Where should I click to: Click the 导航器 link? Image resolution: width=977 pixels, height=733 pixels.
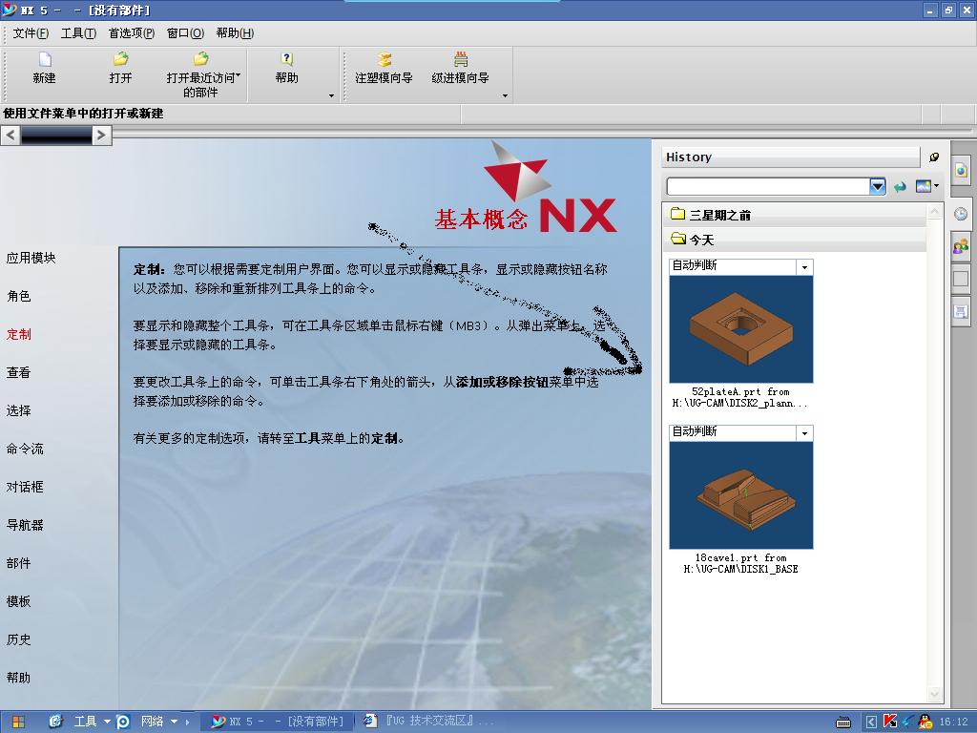(25, 526)
